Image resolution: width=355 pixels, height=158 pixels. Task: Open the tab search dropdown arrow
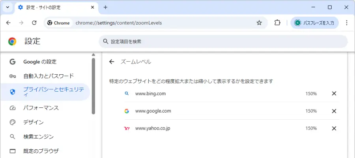click(7, 7)
